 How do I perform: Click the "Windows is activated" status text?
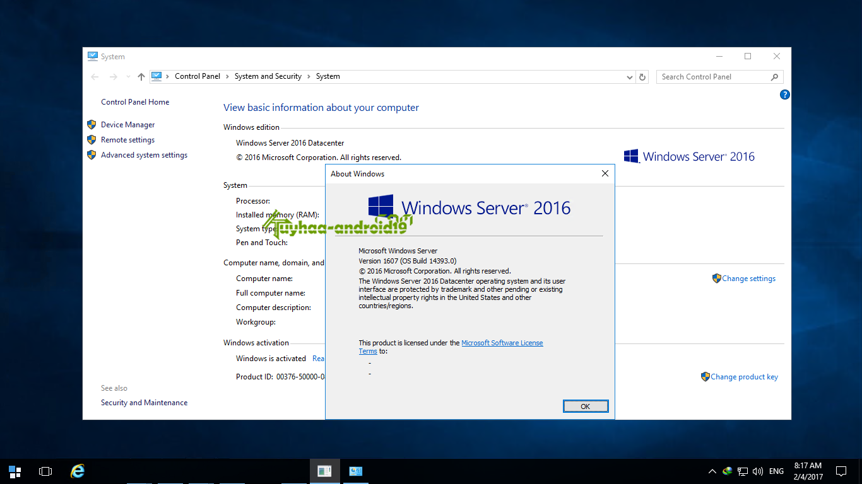(x=271, y=359)
